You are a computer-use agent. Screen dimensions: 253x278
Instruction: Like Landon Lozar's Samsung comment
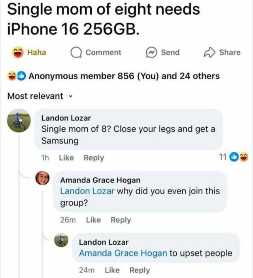[x=66, y=158]
